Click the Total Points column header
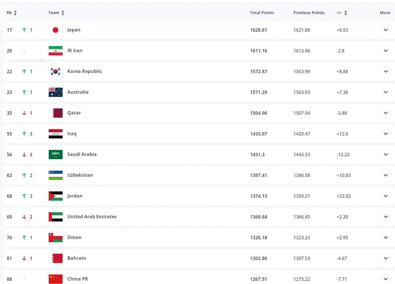This screenshot has height=284, width=395. (x=262, y=13)
